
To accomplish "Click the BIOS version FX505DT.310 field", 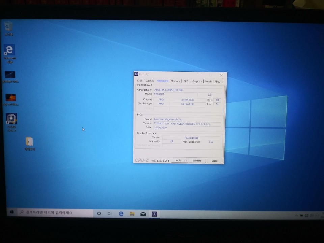I will tap(187, 124).
